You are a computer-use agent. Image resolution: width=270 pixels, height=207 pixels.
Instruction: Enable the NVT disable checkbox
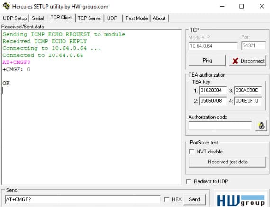pyautogui.click(x=191, y=152)
